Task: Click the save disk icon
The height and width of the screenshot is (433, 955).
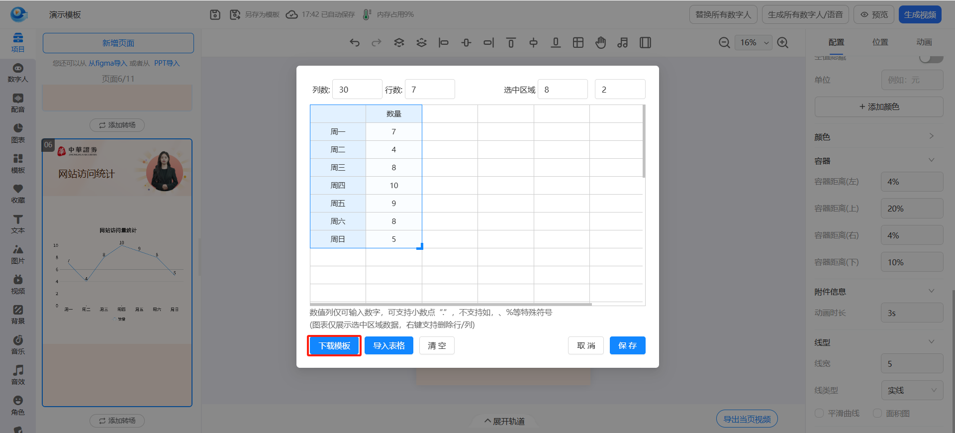Action: [x=215, y=14]
